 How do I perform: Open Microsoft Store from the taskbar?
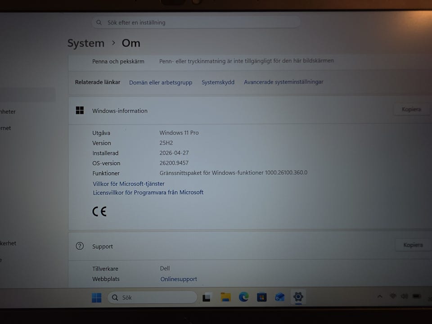[x=262, y=297]
